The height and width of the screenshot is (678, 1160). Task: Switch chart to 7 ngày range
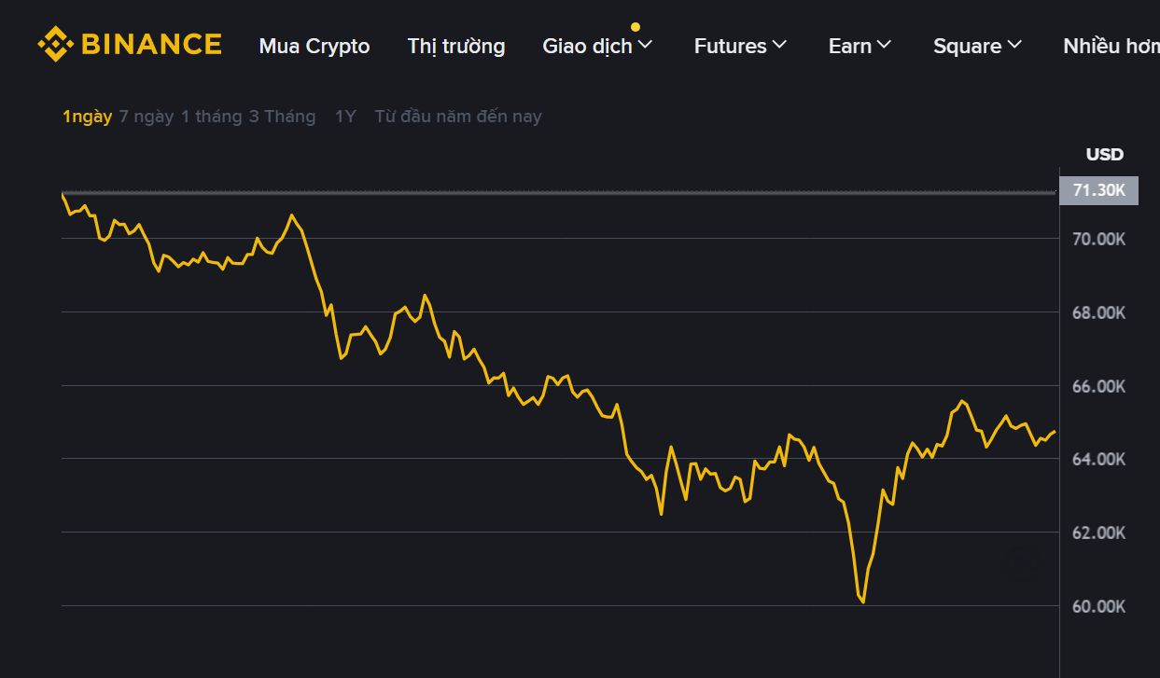pos(146,117)
